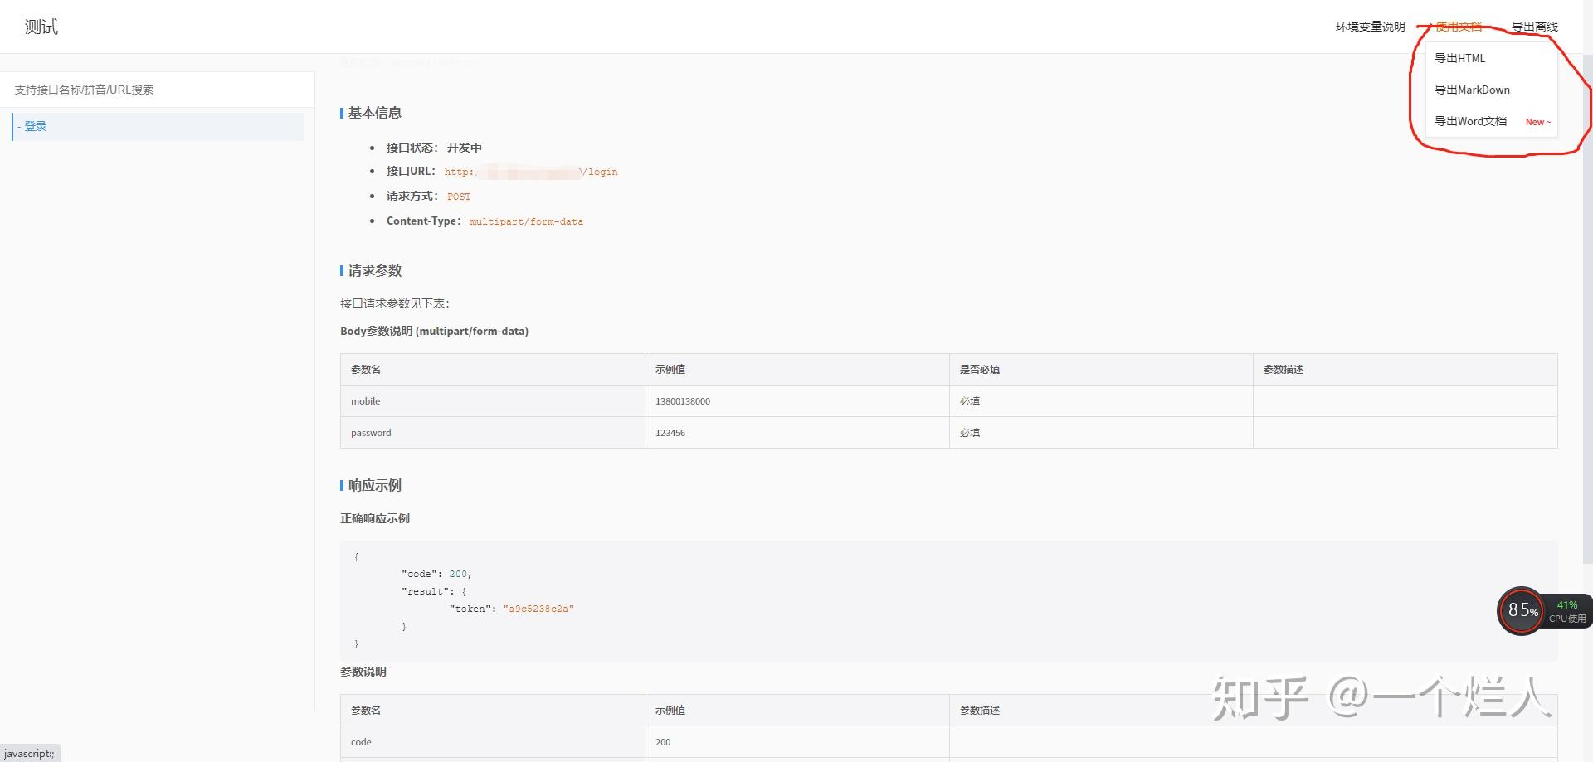Click the token value "a9c5238c2a" in the response
The height and width of the screenshot is (762, 1593).
click(538, 609)
